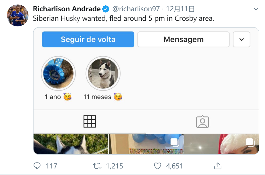Image resolution: width=265 pixels, height=175 pixels.
Task: Select the posts grid view icon
Action: point(90,121)
